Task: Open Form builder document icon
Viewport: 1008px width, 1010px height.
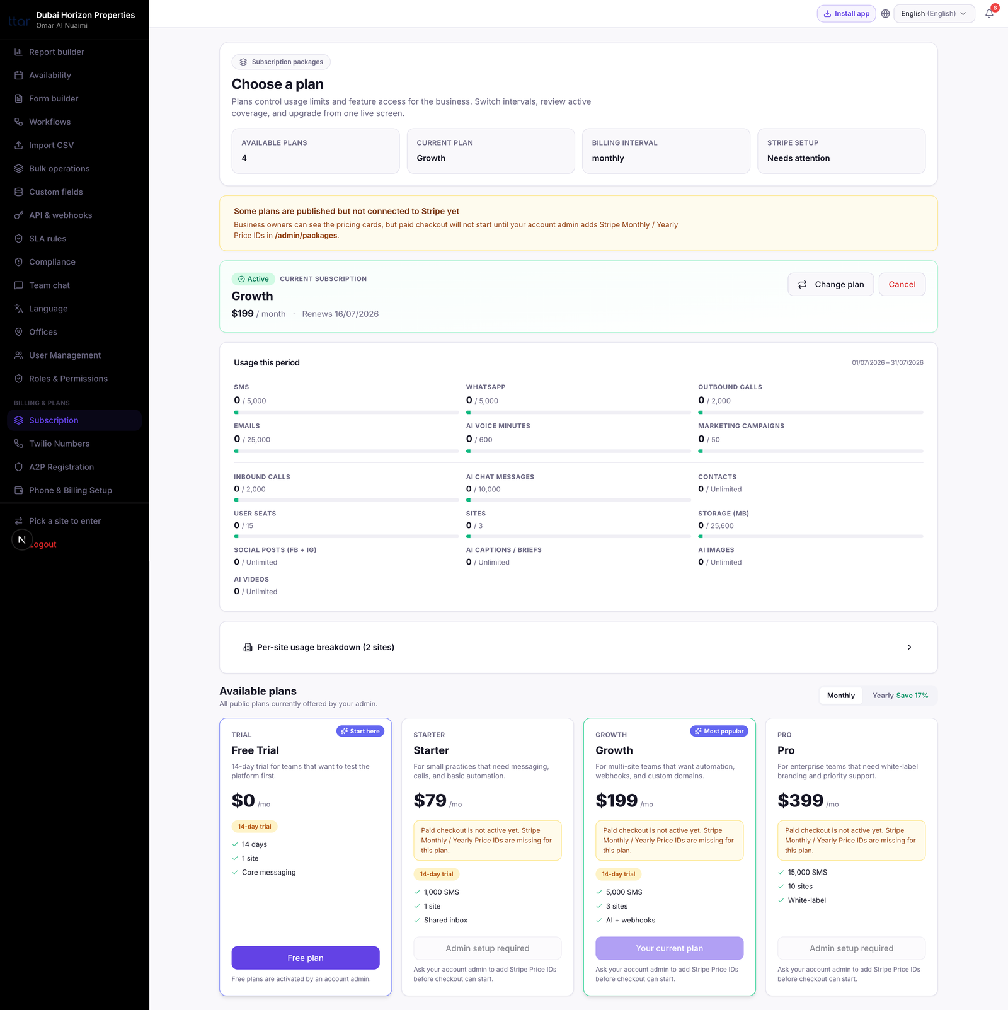Action: click(x=19, y=99)
